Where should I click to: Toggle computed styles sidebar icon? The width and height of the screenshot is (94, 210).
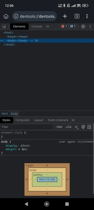click(x=89, y=127)
